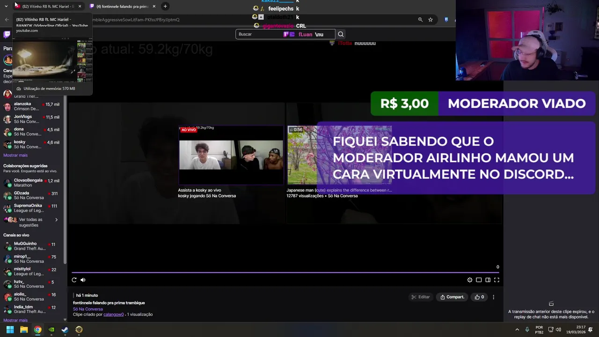Close the fontinnele falando Twitch tab
The height and width of the screenshot is (337, 599).
[154, 7]
